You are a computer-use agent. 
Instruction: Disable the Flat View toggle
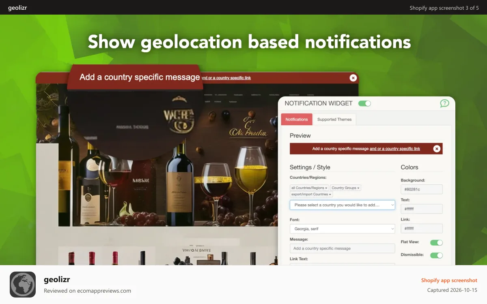pos(436,242)
